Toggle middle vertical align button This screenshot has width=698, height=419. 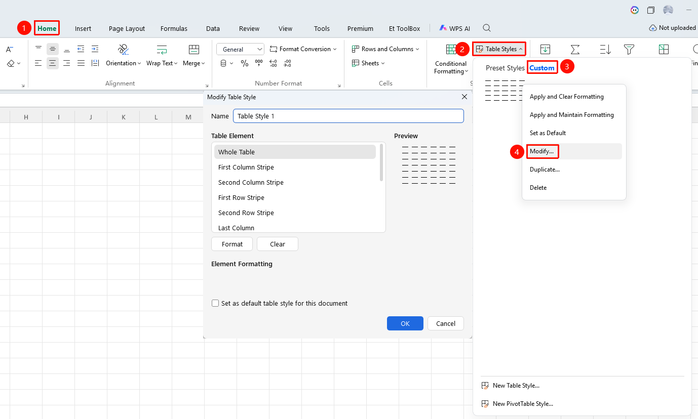click(53, 49)
